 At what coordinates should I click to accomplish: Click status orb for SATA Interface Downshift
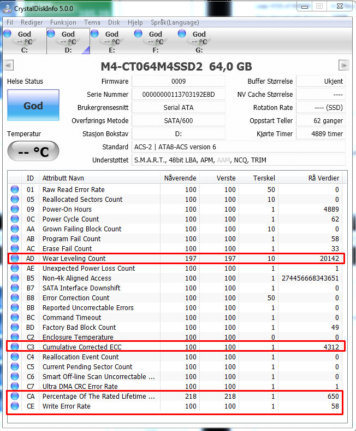(15, 288)
